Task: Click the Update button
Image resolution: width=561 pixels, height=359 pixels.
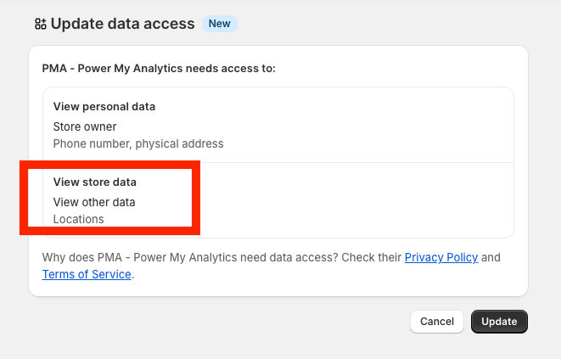Action: [499, 322]
